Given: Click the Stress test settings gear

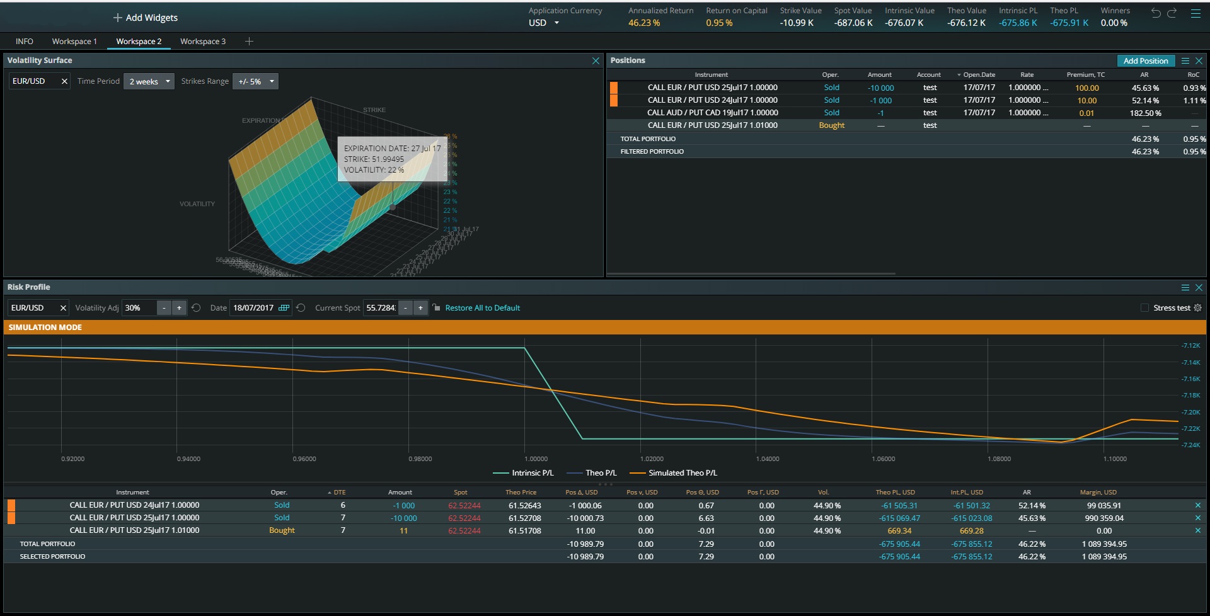Looking at the screenshot, I should point(1198,308).
